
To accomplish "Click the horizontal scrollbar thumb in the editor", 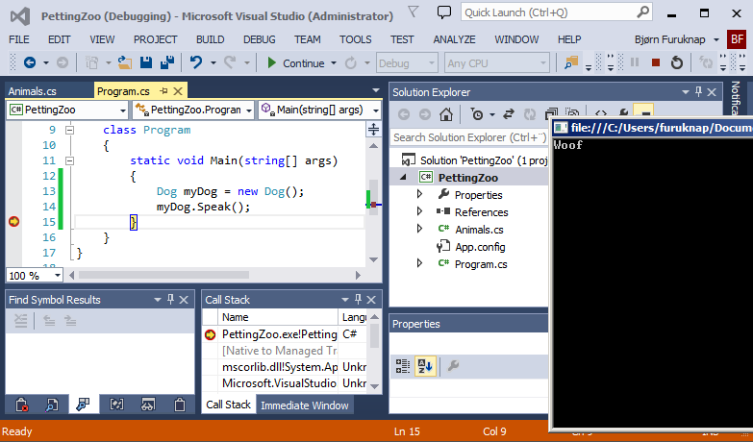I will point(163,275).
